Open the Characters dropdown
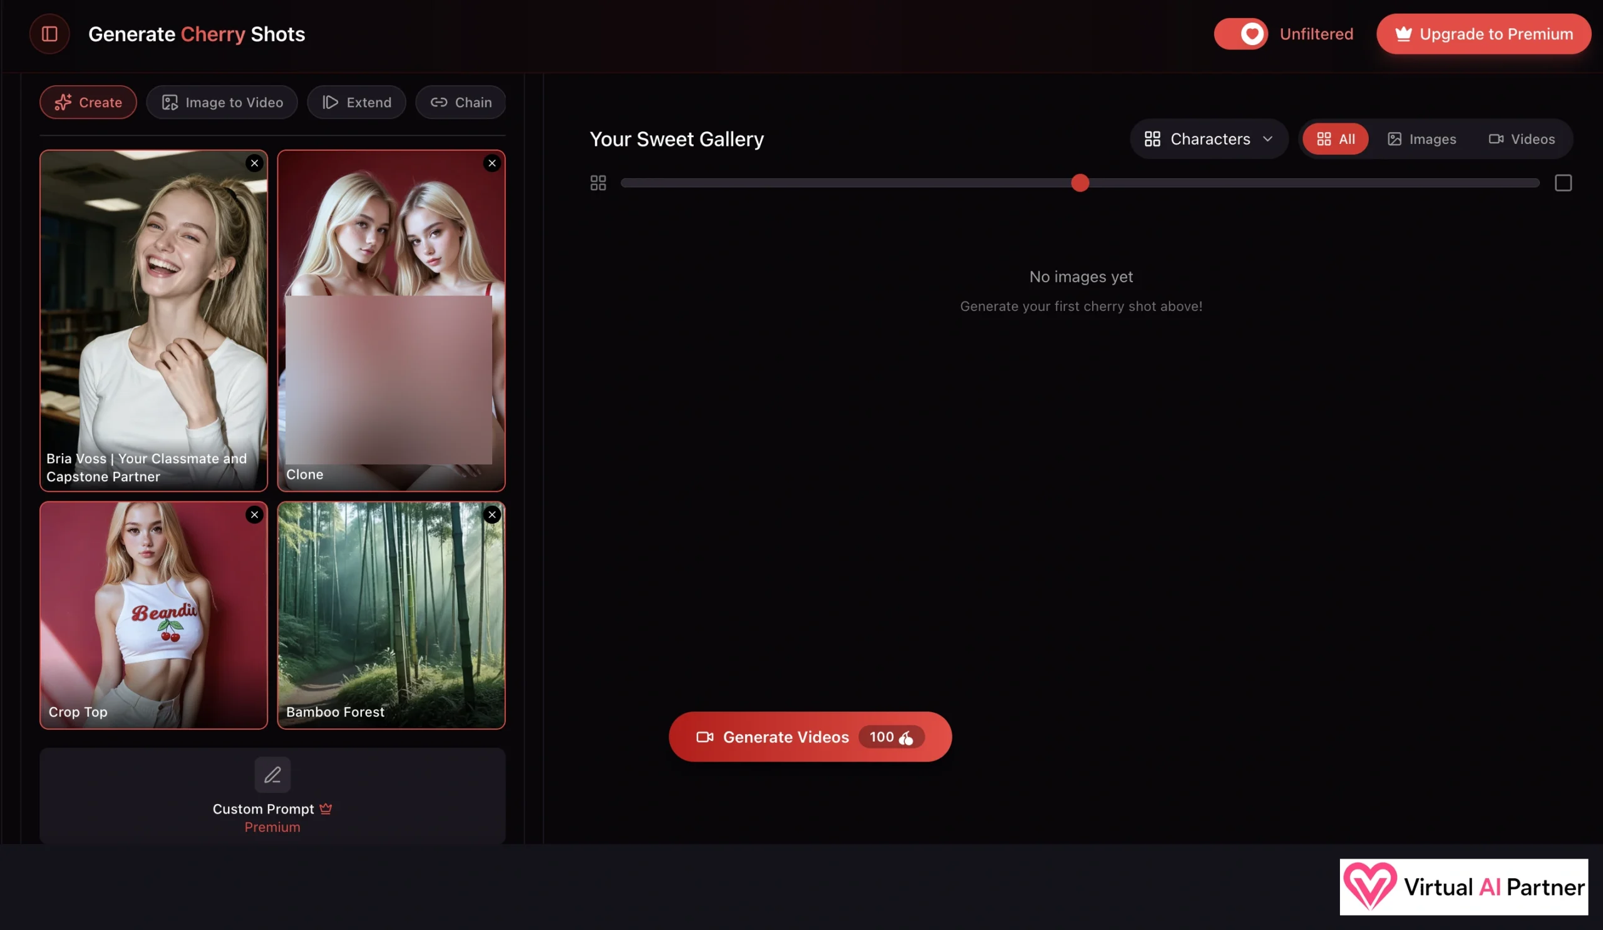The image size is (1603, 930). (1209, 138)
